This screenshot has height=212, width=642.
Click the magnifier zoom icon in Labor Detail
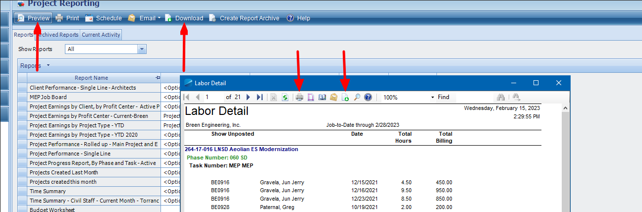(357, 97)
